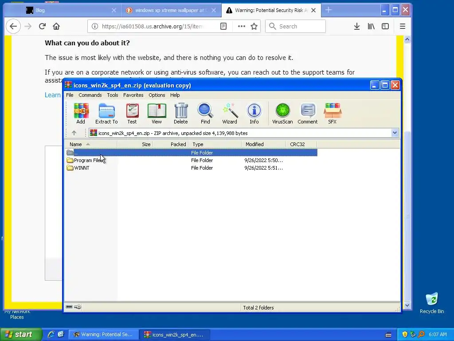Viewport: 454px width, 341px height.
Task: Go up one level arrow in WinRAR
Action: pyautogui.click(x=74, y=133)
